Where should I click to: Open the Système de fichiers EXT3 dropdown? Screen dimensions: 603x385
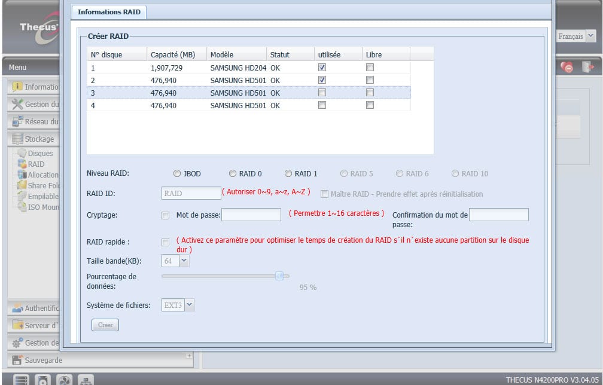click(190, 305)
